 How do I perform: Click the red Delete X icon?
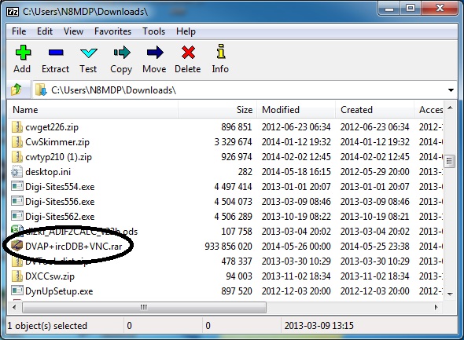click(x=188, y=53)
